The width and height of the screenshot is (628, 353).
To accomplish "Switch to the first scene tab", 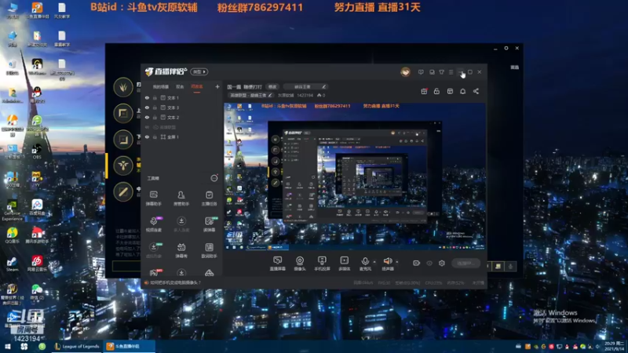I will tap(161, 86).
